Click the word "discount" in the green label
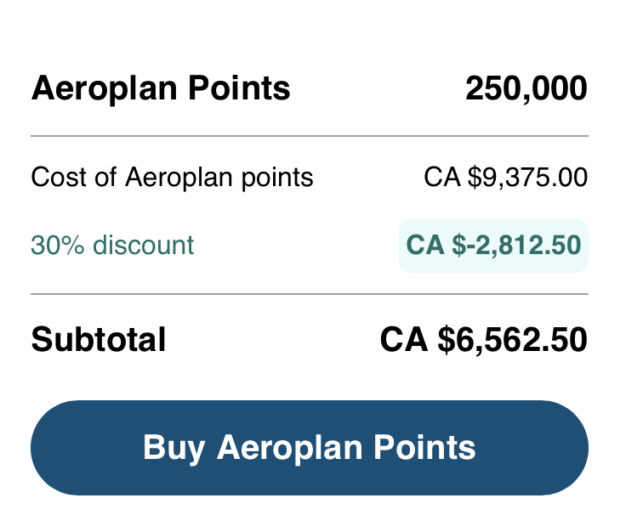Viewport: 643px width, 515px height. (143, 246)
